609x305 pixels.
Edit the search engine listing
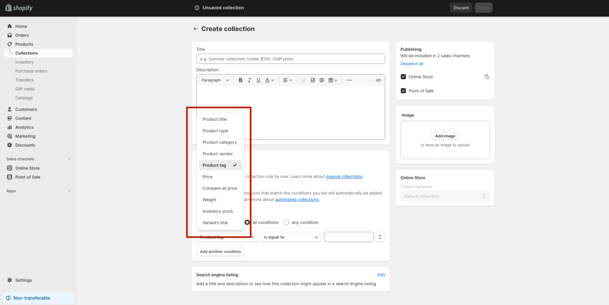coord(381,275)
